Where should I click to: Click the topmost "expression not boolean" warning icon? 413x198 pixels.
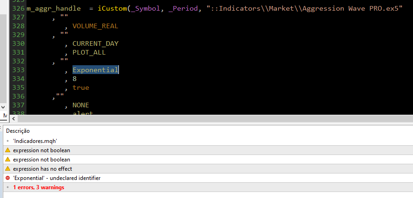tap(7, 150)
